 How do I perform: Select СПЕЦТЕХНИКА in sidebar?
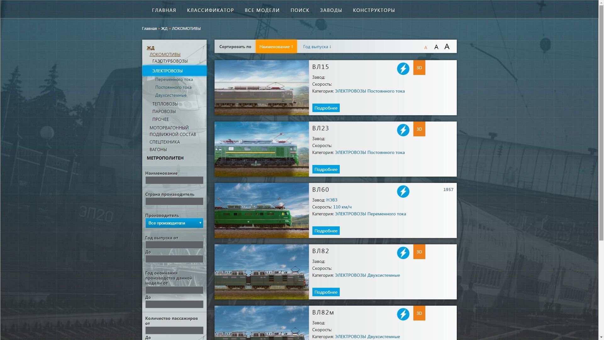click(165, 142)
